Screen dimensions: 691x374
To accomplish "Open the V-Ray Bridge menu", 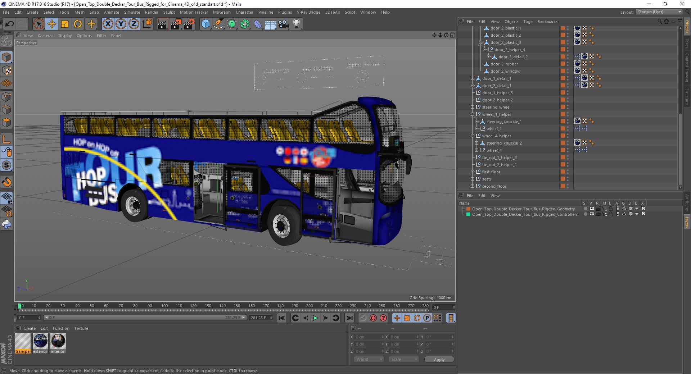I will pyautogui.click(x=308, y=12).
